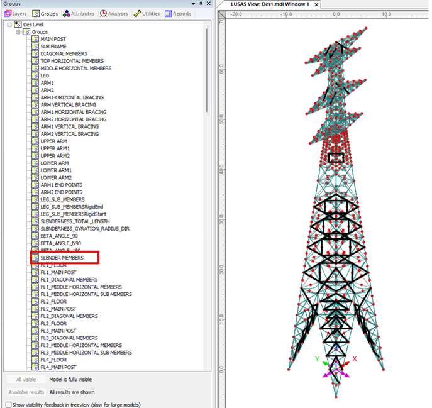Click the FL1_FLOOR group icon
The height and width of the screenshot is (408, 432).
pos(35,265)
